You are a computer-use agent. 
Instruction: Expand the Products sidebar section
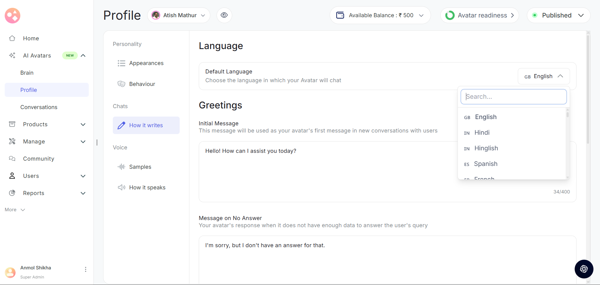click(x=83, y=124)
